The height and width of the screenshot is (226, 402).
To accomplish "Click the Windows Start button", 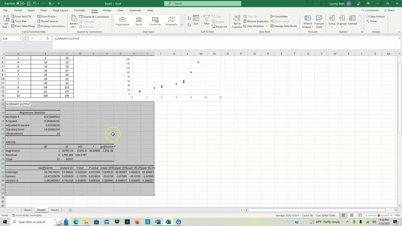I will click(x=5, y=222).
